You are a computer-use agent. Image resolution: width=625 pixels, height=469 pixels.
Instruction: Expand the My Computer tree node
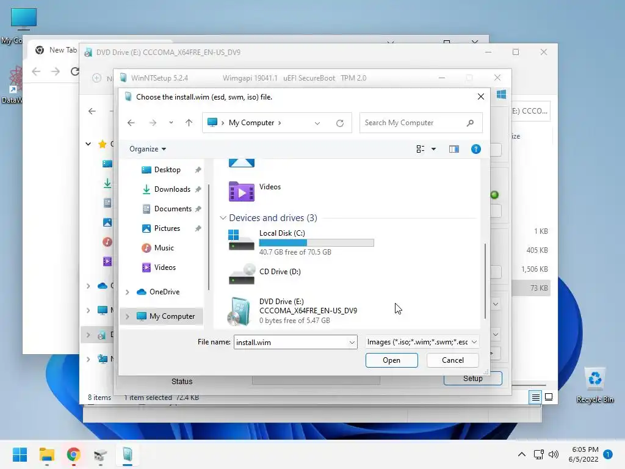[127, 317]
